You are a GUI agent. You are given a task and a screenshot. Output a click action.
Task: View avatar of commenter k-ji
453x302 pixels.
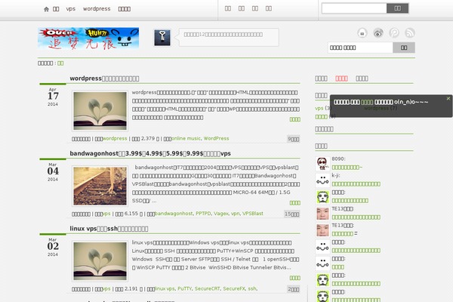coord(322,180)
